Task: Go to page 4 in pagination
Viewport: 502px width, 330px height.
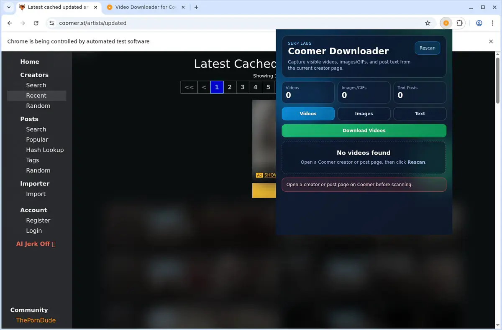Action: (256, 87)
